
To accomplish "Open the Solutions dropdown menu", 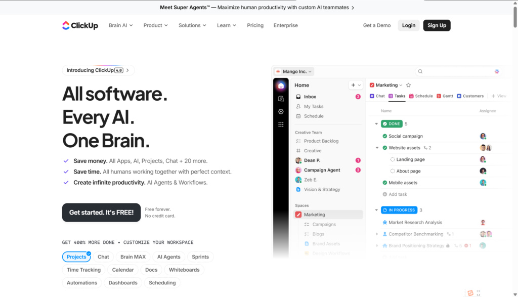I will pos(192,25).
